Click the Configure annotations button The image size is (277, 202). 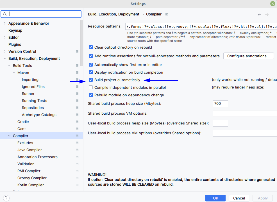pos(248,56)
